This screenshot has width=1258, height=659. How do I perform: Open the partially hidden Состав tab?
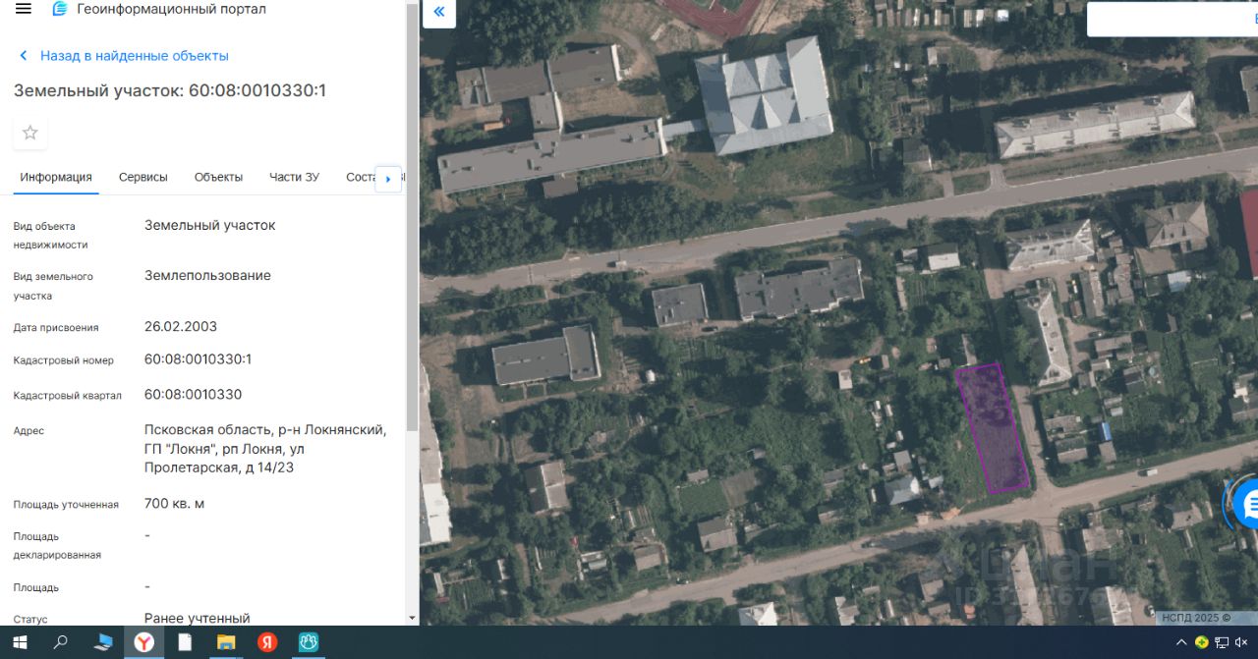[361, 178]
